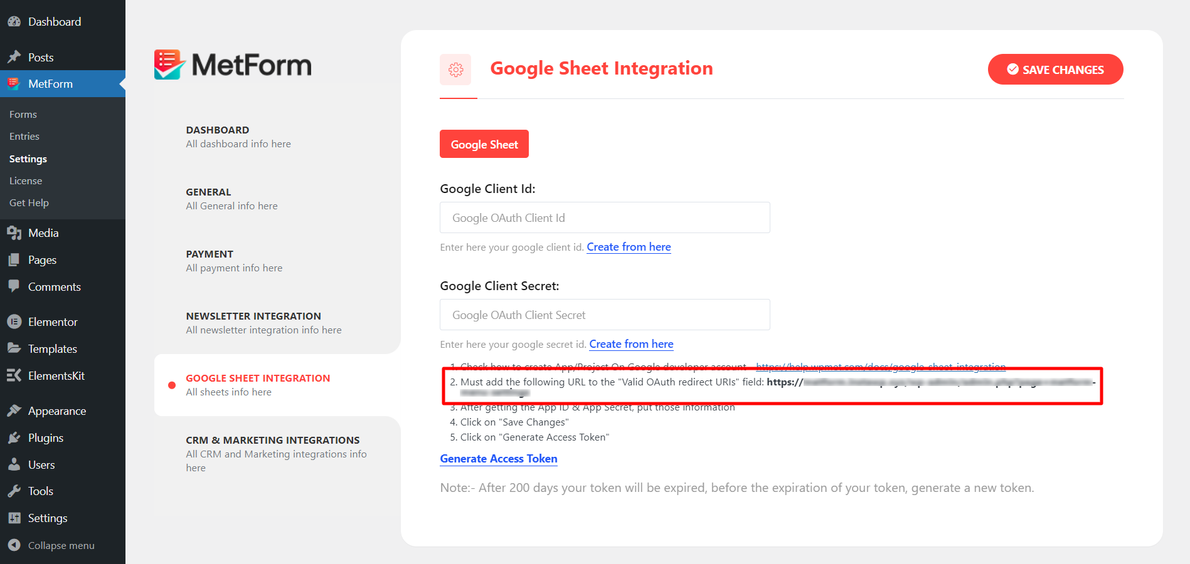Open the Appearance menu
The width and height of the screenshot is (1190, 564).
(x=63, y=410)
